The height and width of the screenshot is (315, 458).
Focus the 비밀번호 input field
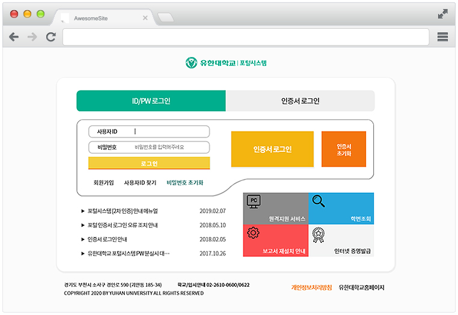pyautogui.click(x=149, y=147)
